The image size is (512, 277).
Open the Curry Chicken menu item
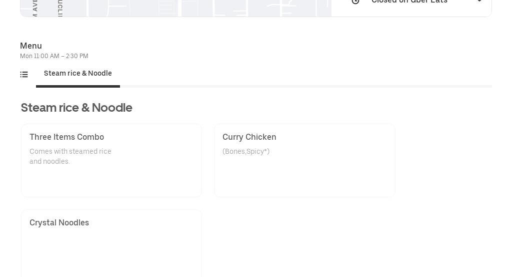304,160
